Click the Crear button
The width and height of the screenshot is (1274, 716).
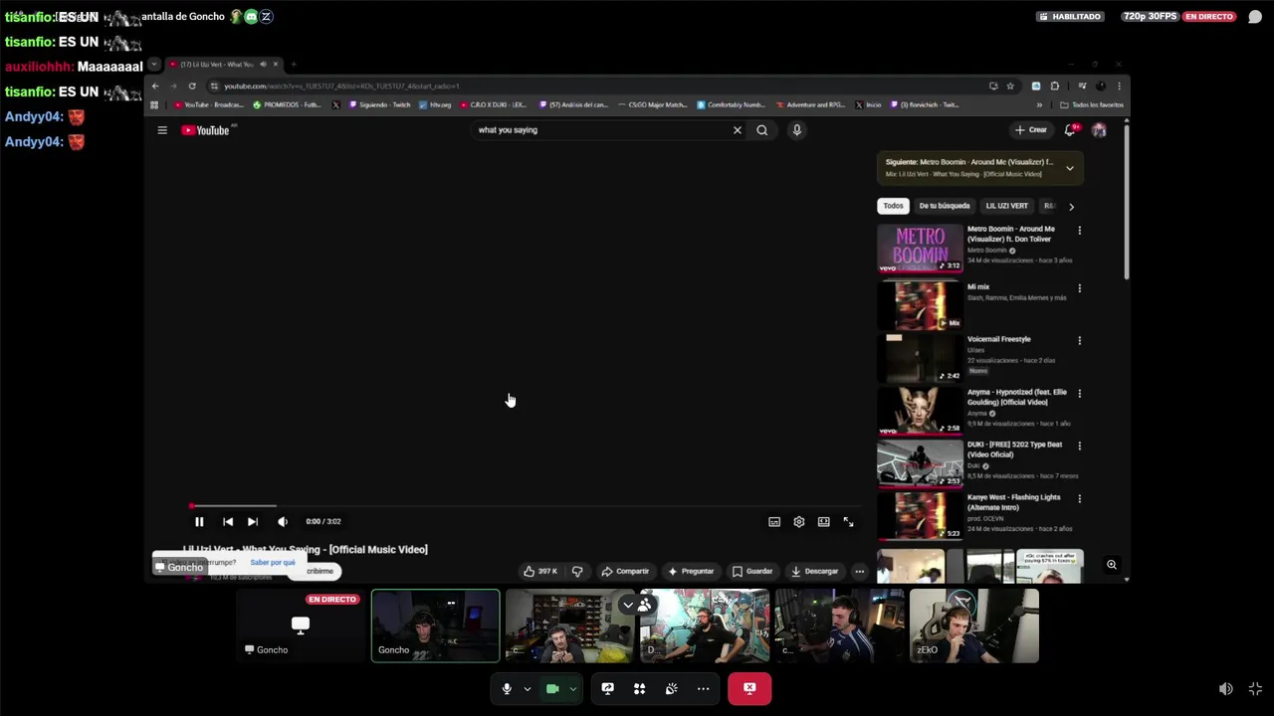click(1031, 130)
